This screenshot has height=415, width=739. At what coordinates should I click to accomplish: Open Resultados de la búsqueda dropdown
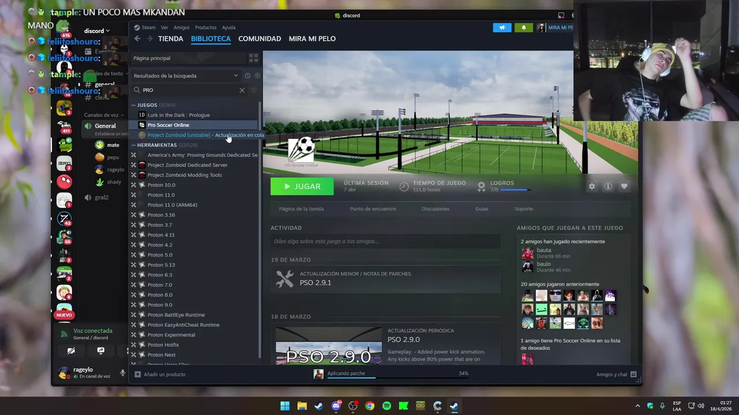186,76
